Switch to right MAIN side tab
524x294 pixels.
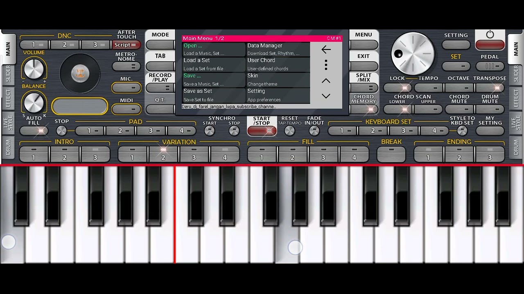[516, 49]
